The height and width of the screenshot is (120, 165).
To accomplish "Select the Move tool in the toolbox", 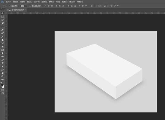I will pos(2,13).
